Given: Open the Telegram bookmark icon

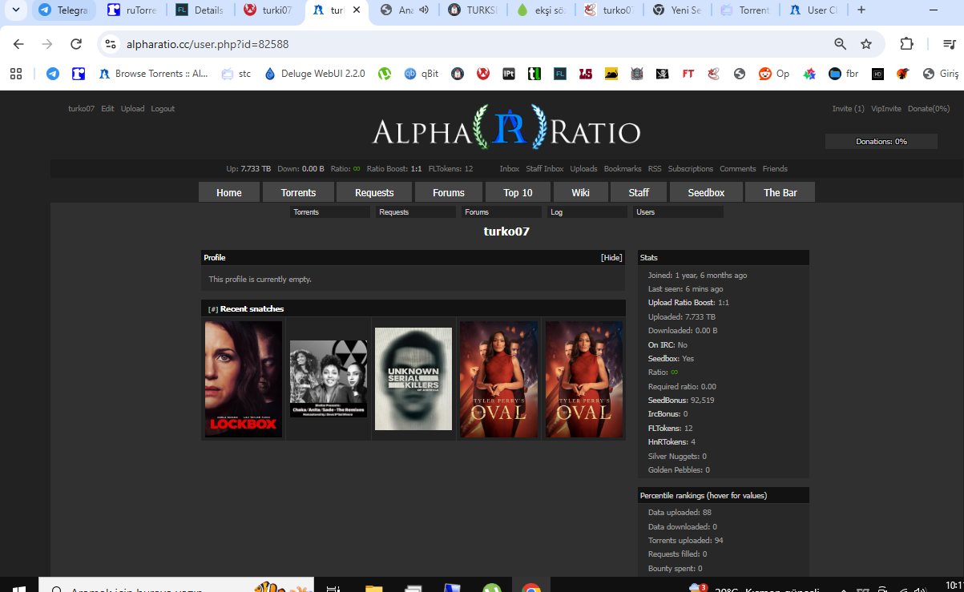Looking at the screenshot, I should coord(53,74).
